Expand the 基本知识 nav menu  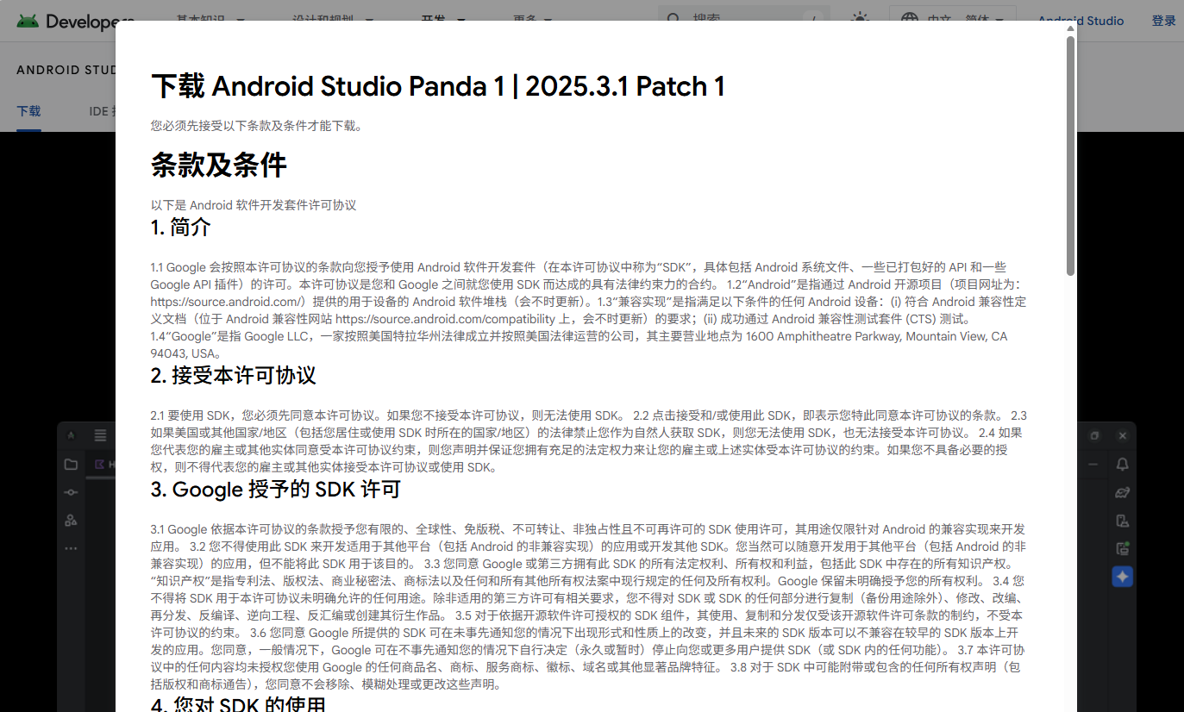click(210, 19)
